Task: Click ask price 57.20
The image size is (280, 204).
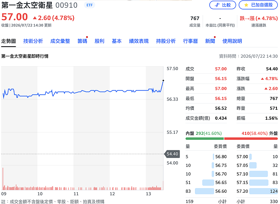Action: tap(242, 191)
